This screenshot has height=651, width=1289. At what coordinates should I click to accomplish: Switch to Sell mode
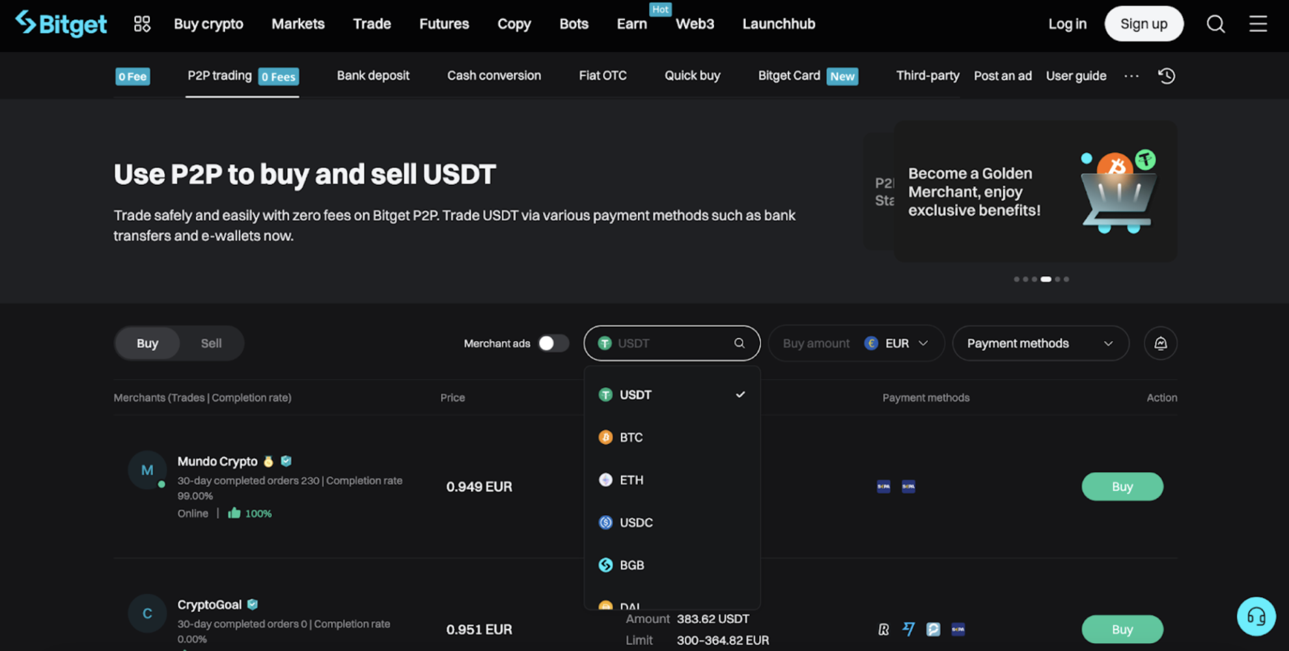pyautogui.click(x=211, y=343)
